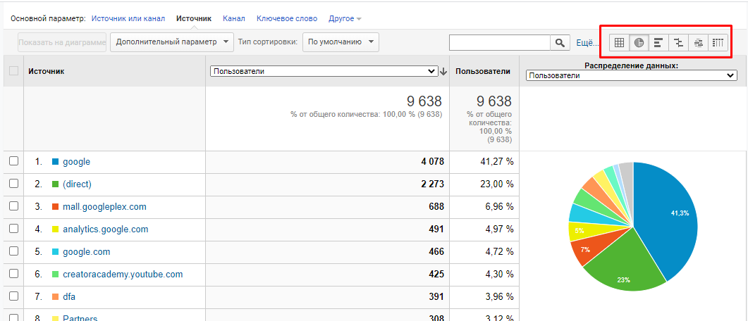Open the mall.googleplex.com source link
The height and width of the screenshot is (321, 748).
104,207
